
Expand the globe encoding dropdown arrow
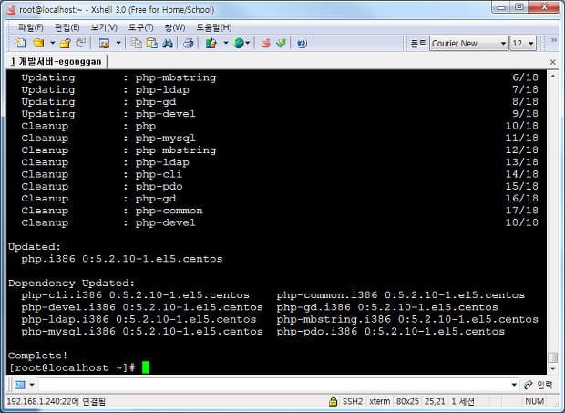[x=248, y=43]
